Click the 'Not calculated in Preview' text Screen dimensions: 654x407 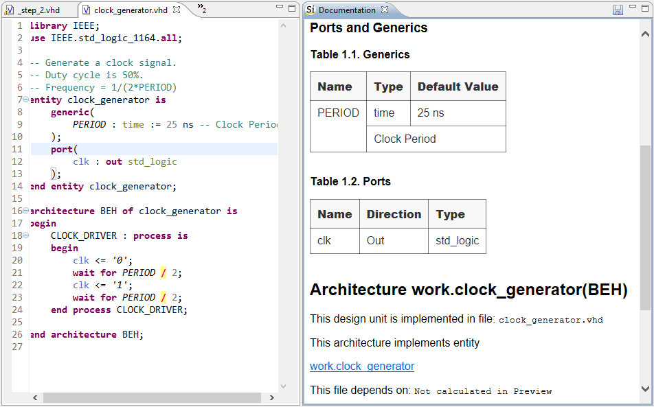click(483, 391)
